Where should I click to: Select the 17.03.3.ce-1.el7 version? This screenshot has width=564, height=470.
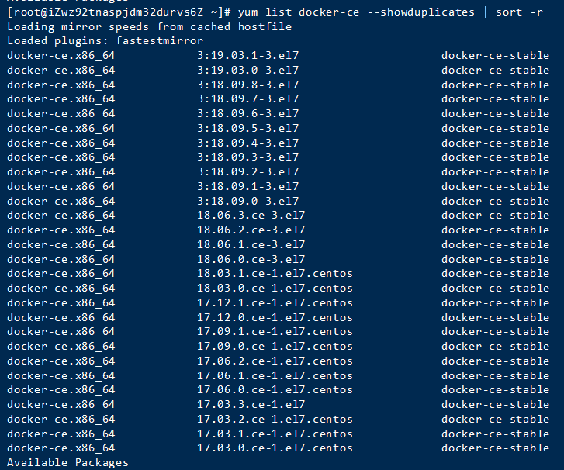pos(251,405)
